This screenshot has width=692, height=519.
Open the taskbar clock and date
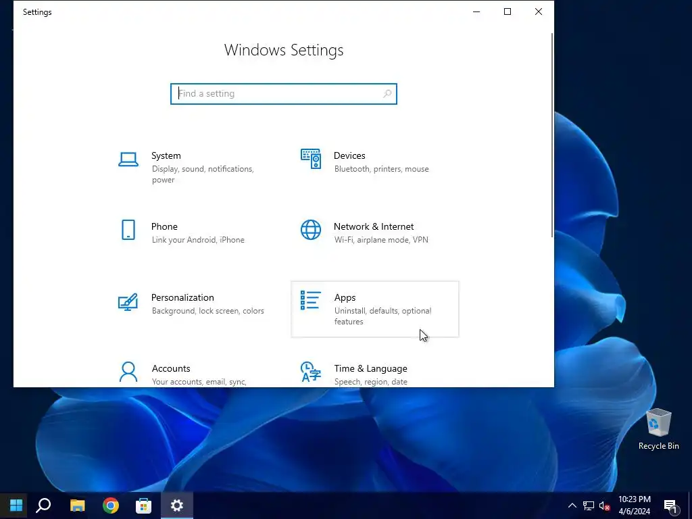pyautogui.click(x=634, y=505)
